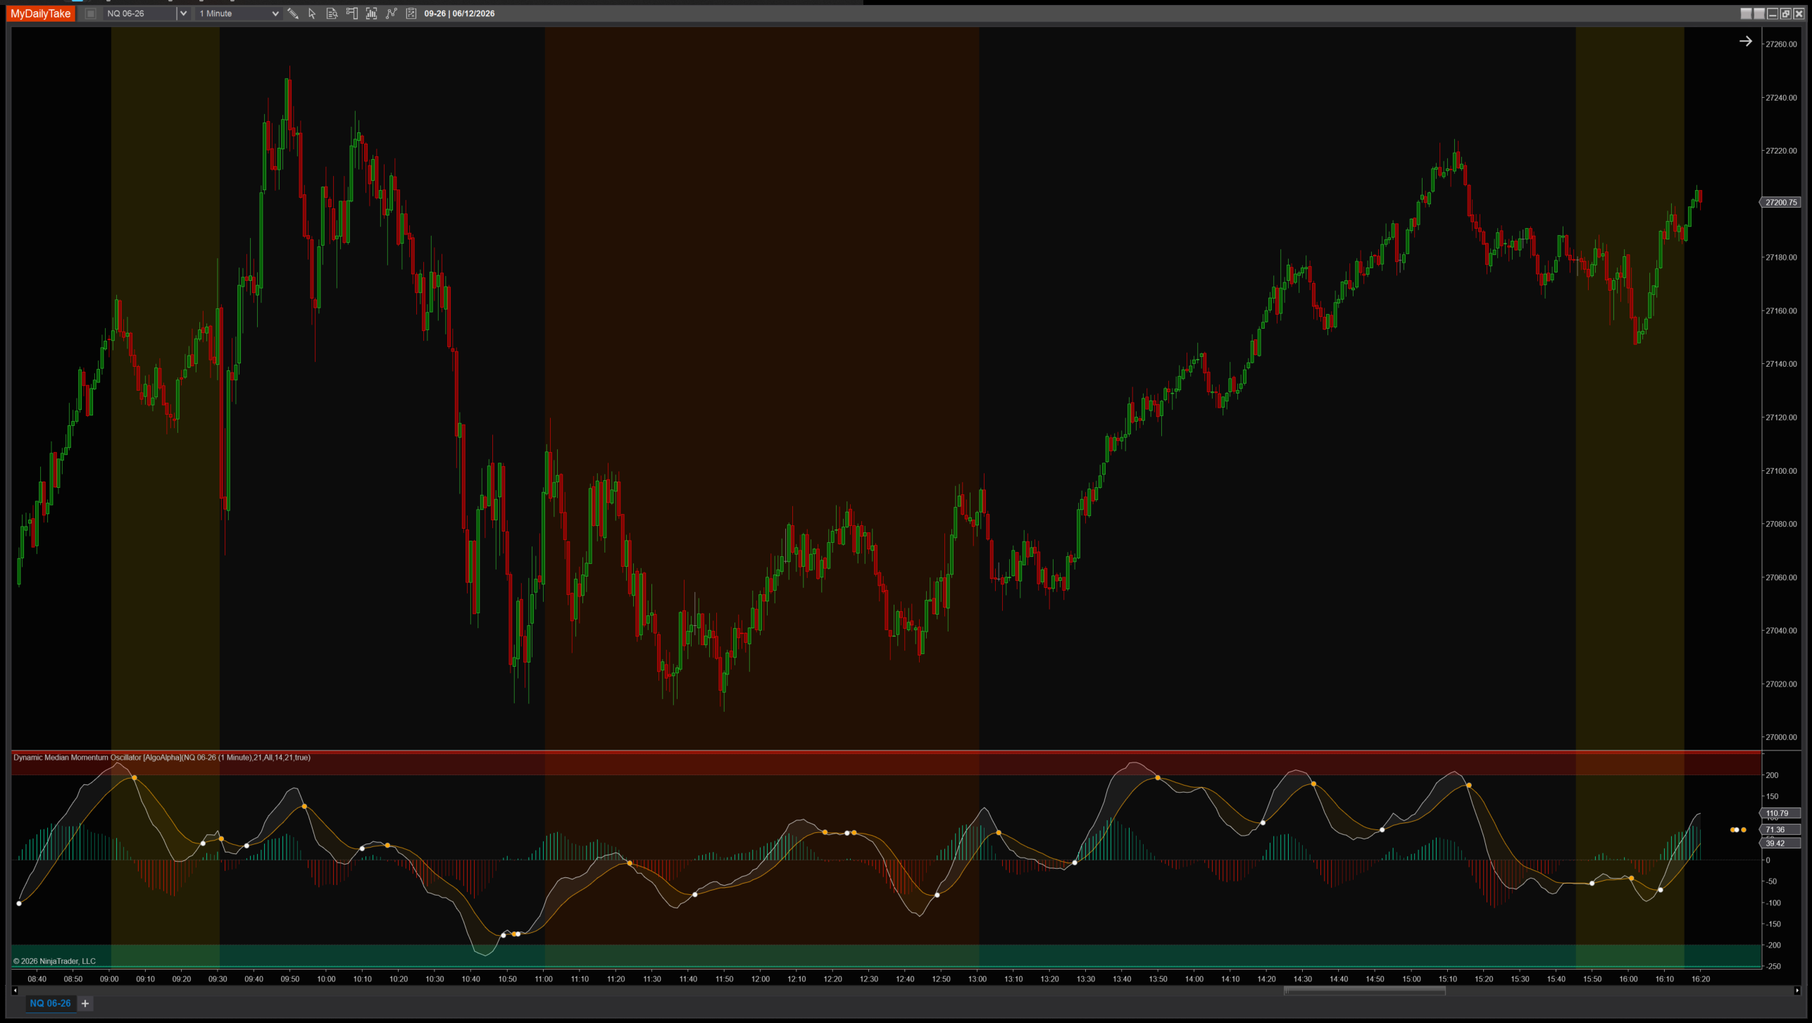Click the 16:20 time axis label
This screenshot has width=1812, height=1023.
1701,979
